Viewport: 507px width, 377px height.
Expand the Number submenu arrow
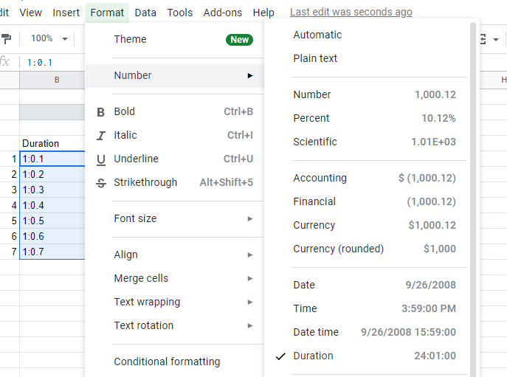tap(250, 76)
